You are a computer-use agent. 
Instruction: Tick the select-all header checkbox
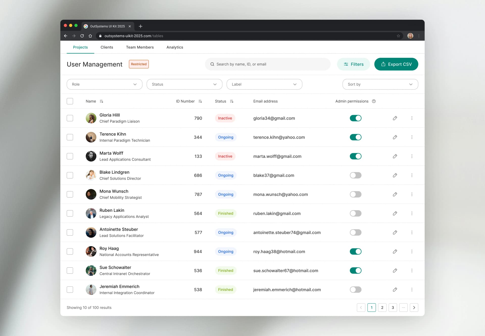(70, 101)
